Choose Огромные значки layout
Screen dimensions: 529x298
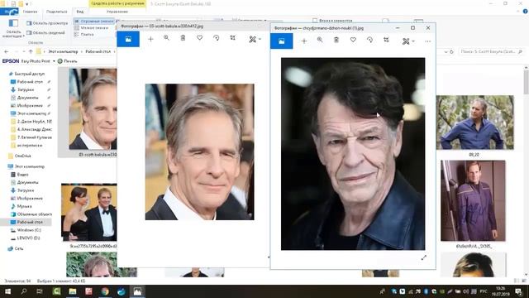point(93,22)
